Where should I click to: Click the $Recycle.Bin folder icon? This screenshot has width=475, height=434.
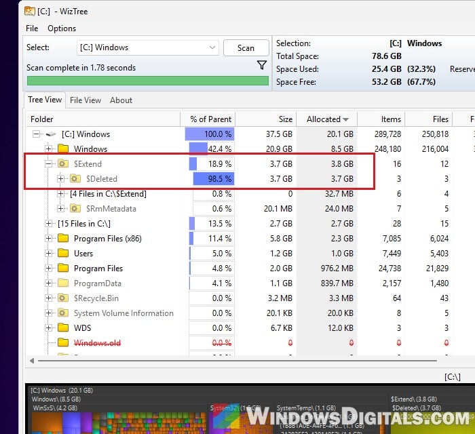tap(62, 298)
